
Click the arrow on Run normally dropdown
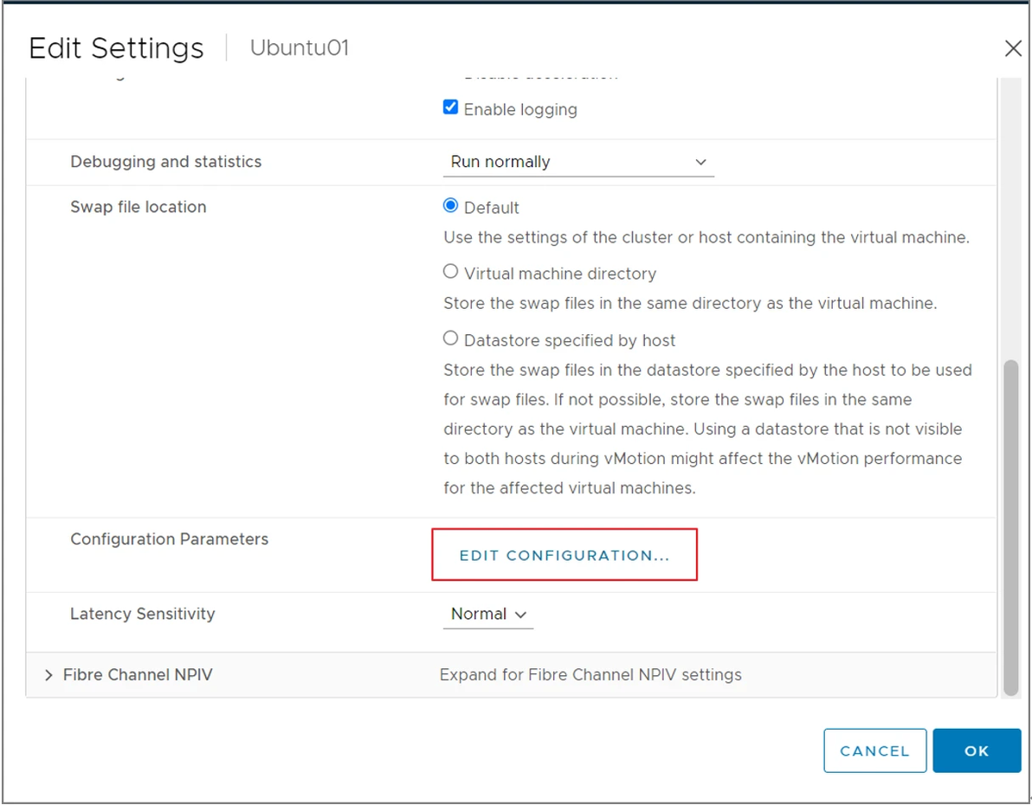click(700, 162)
